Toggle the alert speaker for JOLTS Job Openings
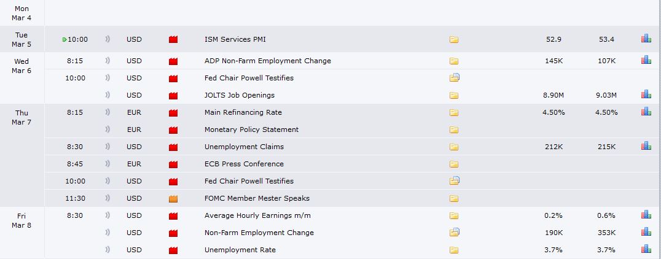661x259 pixels. pos(108,95)
